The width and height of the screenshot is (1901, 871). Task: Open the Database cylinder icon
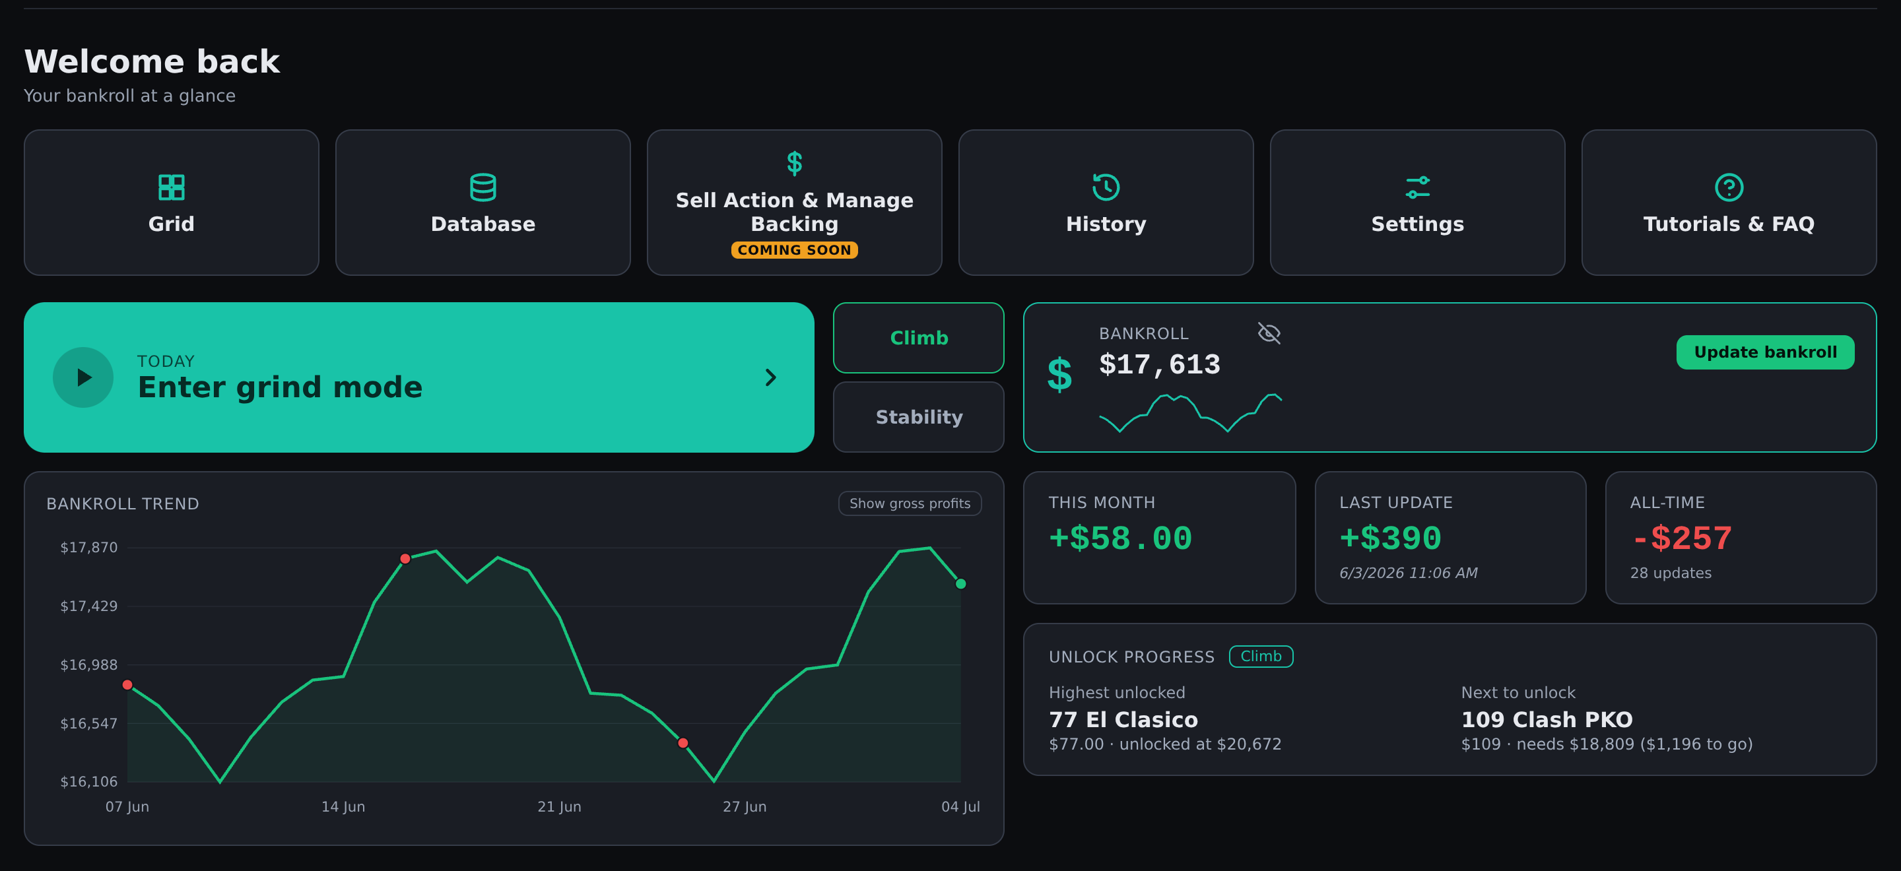[x=483, y=187]
